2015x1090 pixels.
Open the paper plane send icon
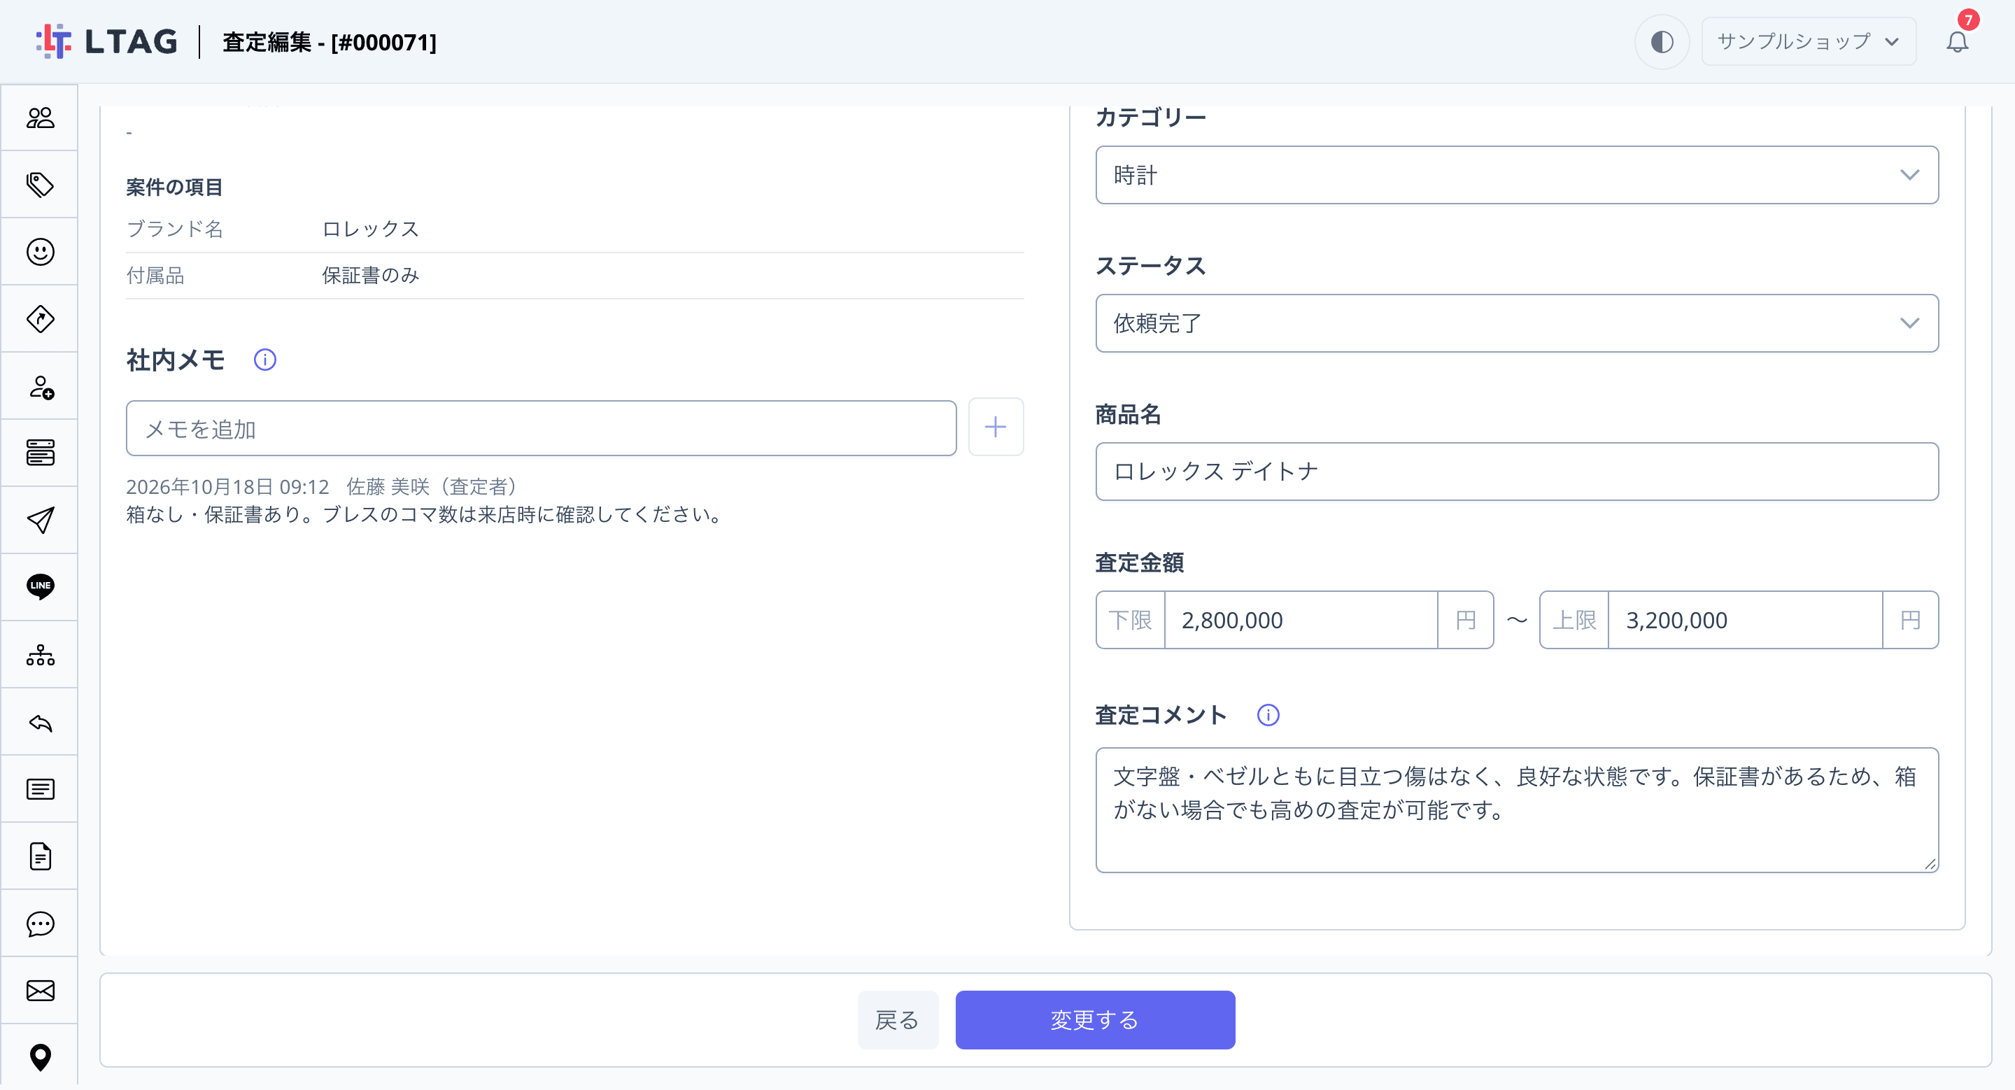[40, 520]
